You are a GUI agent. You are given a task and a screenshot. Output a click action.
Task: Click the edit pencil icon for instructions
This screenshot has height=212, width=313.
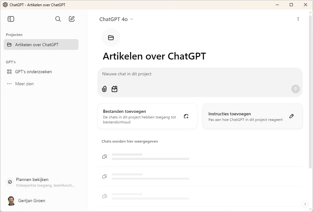[x=291, y=116]
